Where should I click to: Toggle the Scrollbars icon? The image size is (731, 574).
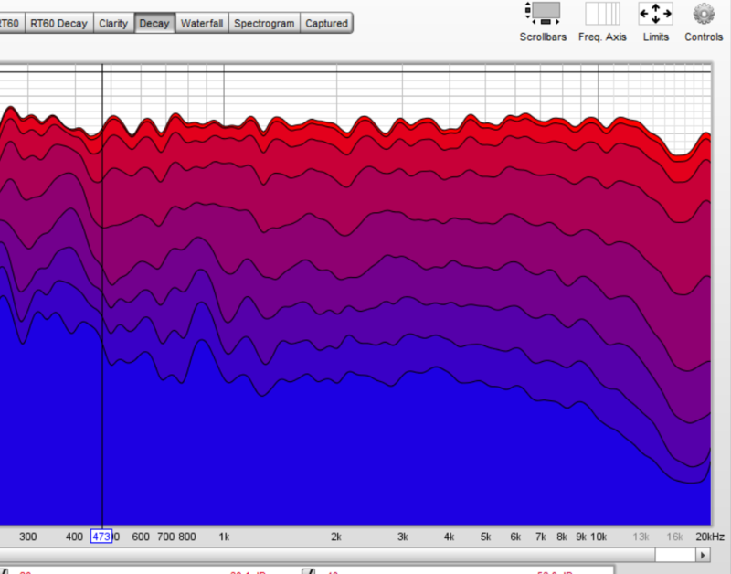(x=543, y=22)
